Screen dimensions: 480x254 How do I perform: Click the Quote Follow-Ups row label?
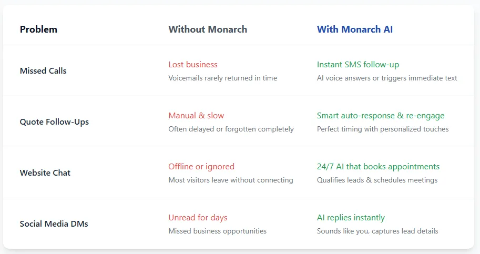(x=55, y=122)
